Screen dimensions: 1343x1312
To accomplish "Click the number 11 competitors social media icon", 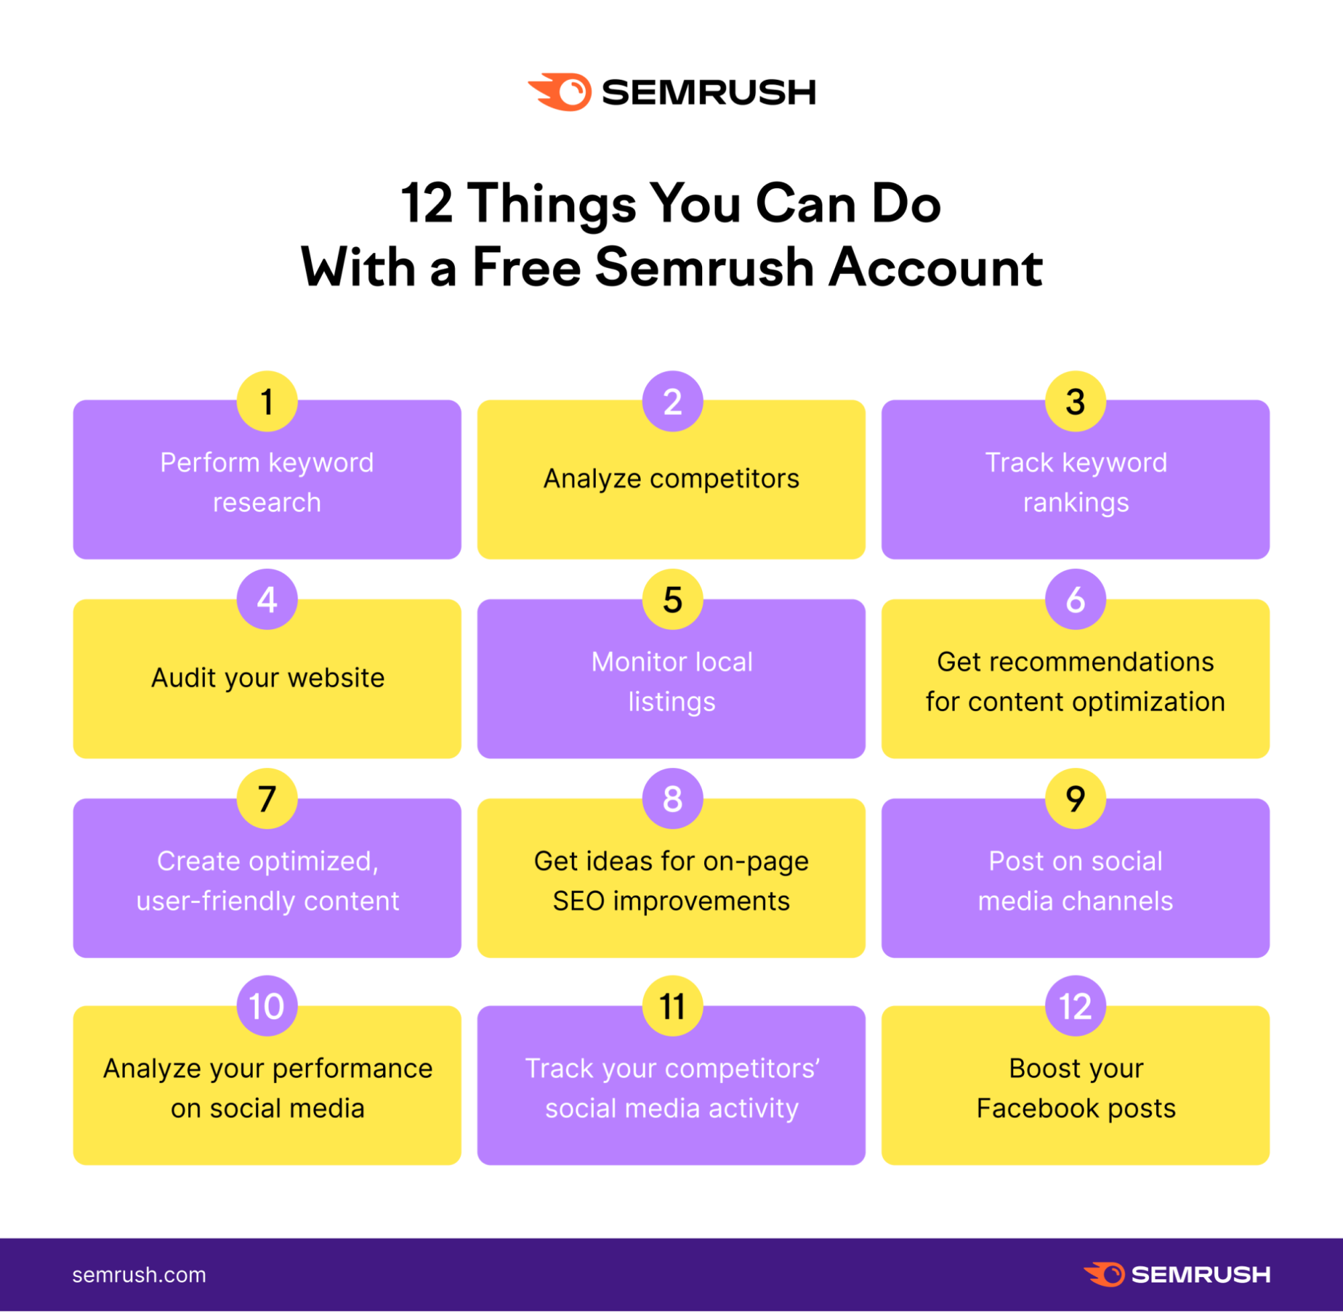I will [671, 1014].
